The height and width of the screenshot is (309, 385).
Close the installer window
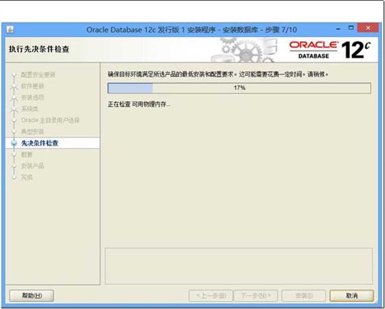coord(368,28)
